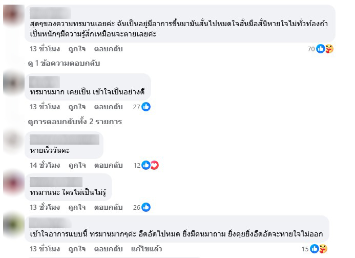Viewport: 355px width, 258px height.
Task: Click the blue thumbs-up icon beside 27
Action: (146, 107)
